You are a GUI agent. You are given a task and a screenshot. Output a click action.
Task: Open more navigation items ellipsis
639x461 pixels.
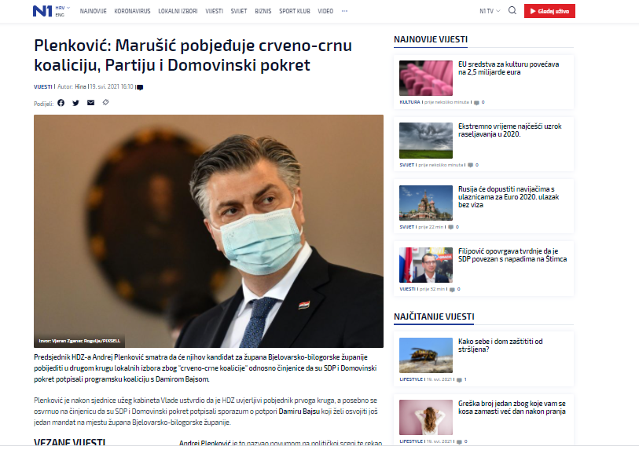click(x=344, y=11)
